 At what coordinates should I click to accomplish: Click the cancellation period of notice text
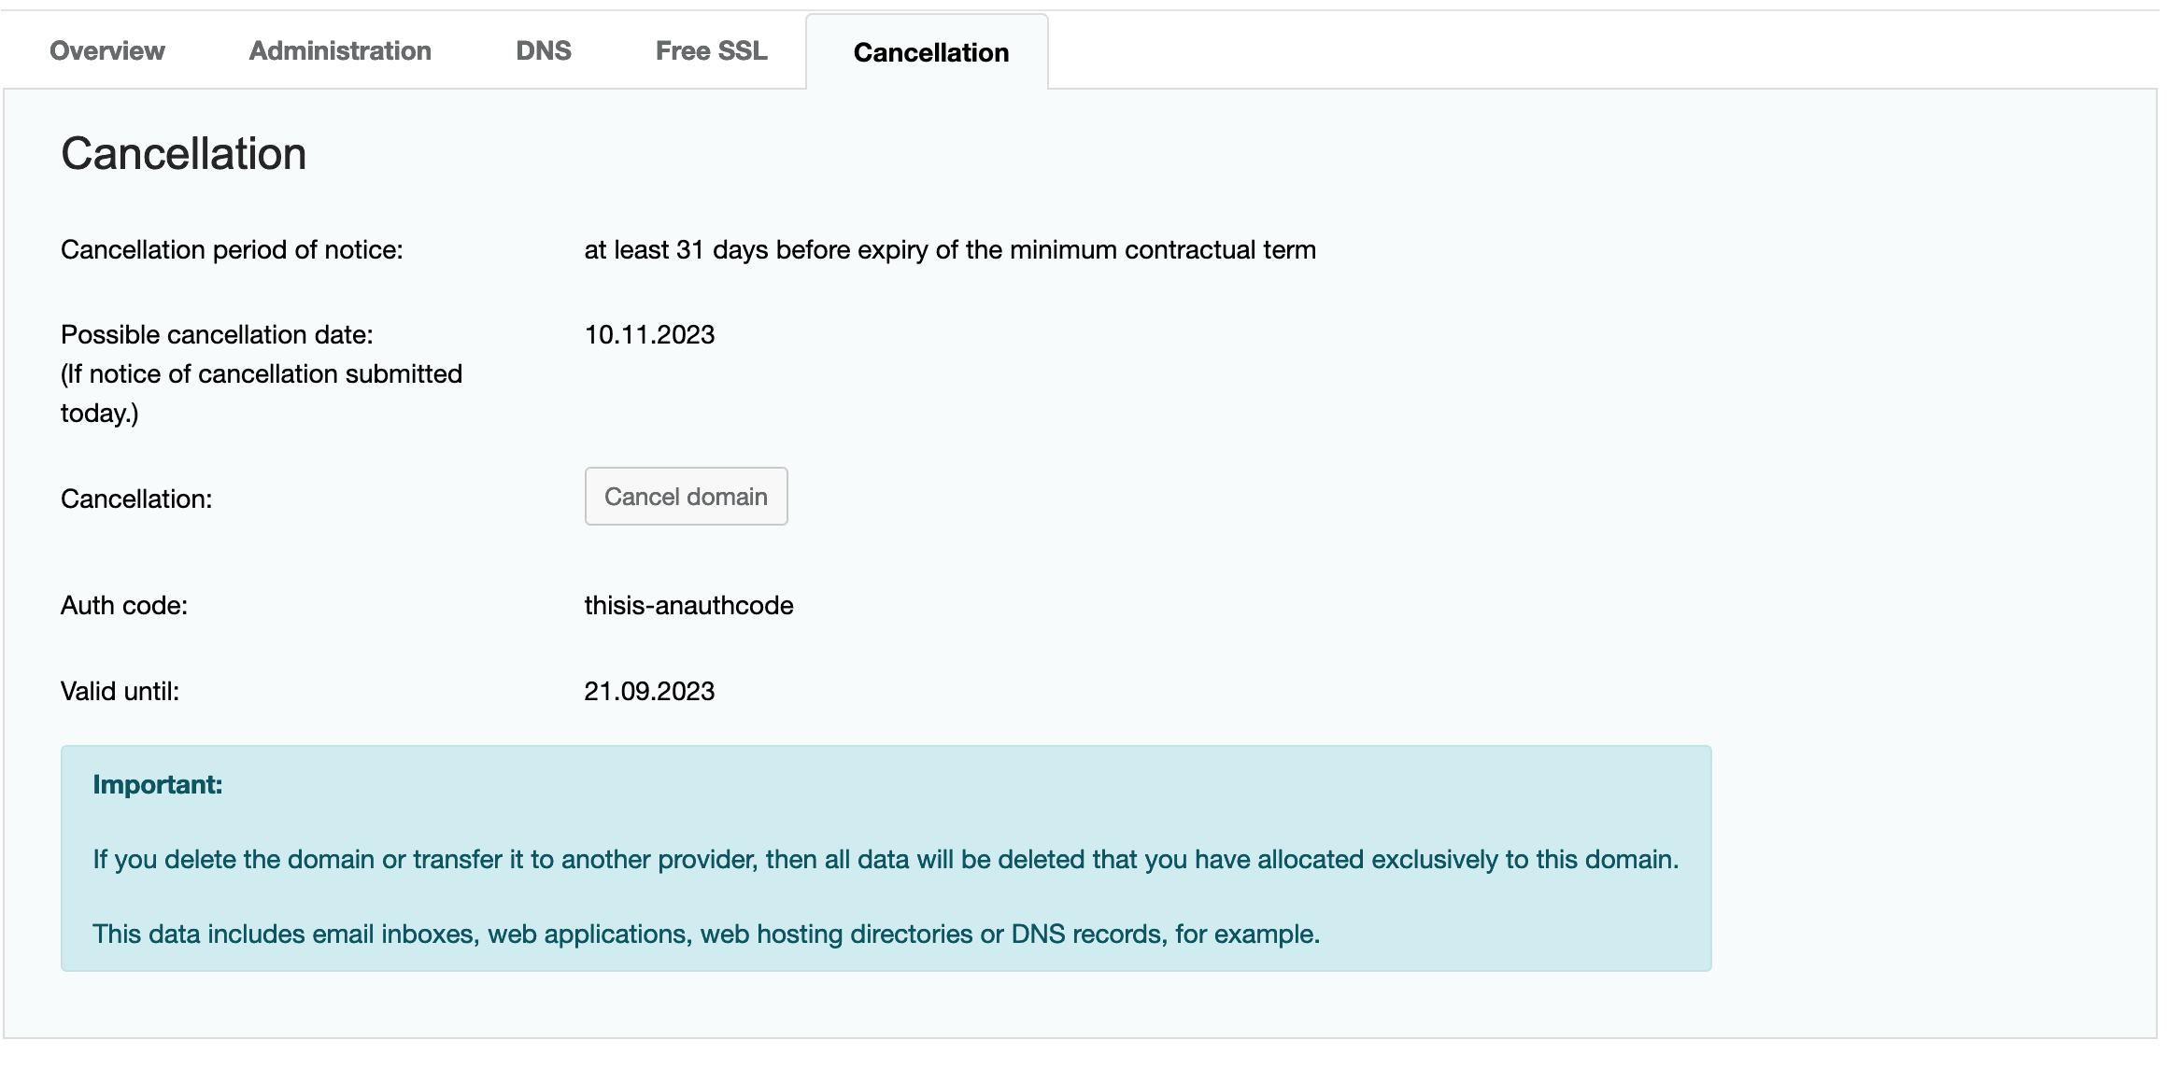tap(232, 249)
